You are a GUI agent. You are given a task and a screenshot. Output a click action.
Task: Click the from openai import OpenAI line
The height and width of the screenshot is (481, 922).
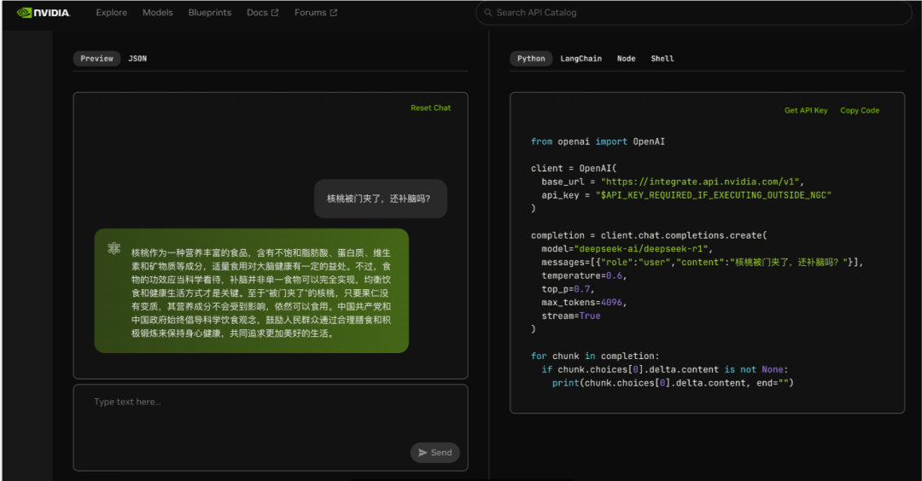(x=598, y=142)
